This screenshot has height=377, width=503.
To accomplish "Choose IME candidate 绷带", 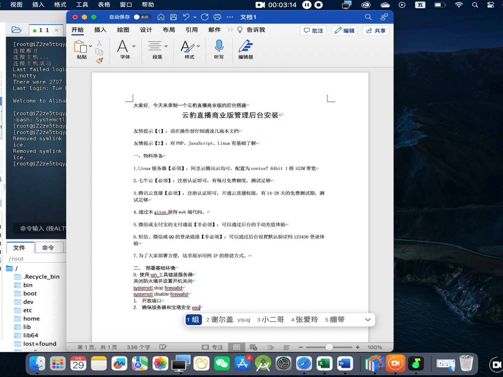I will point(335,320).
